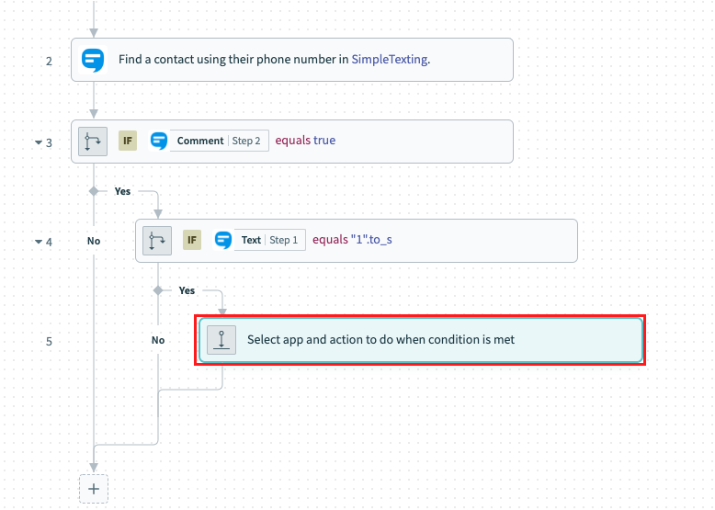This screenshot has height=510, width=715.
Task: Open the SimpleTexting link in step 2
Action: click(390, 59)
